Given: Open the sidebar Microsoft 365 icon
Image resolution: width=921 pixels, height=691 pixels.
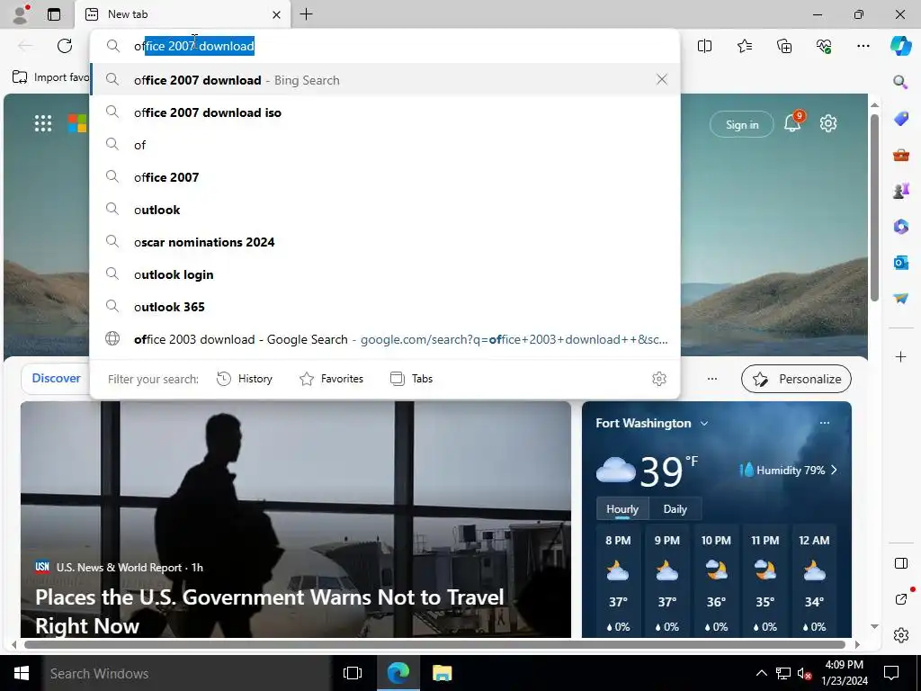Looking at the screenshot, I should (x=900, y=226).
